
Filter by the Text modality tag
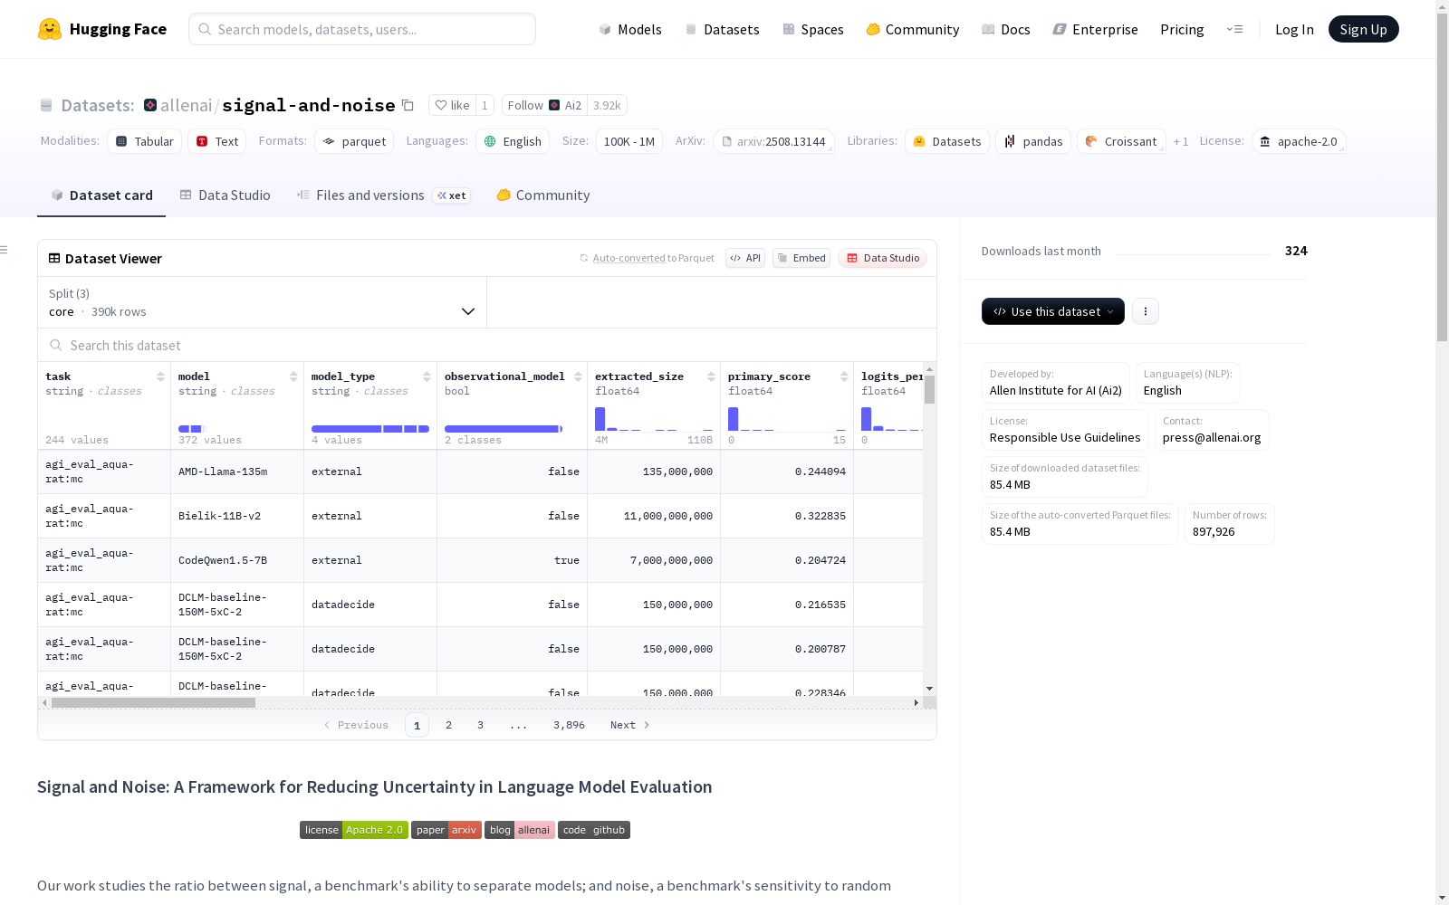pyautogui.click(x=217, y=141)
